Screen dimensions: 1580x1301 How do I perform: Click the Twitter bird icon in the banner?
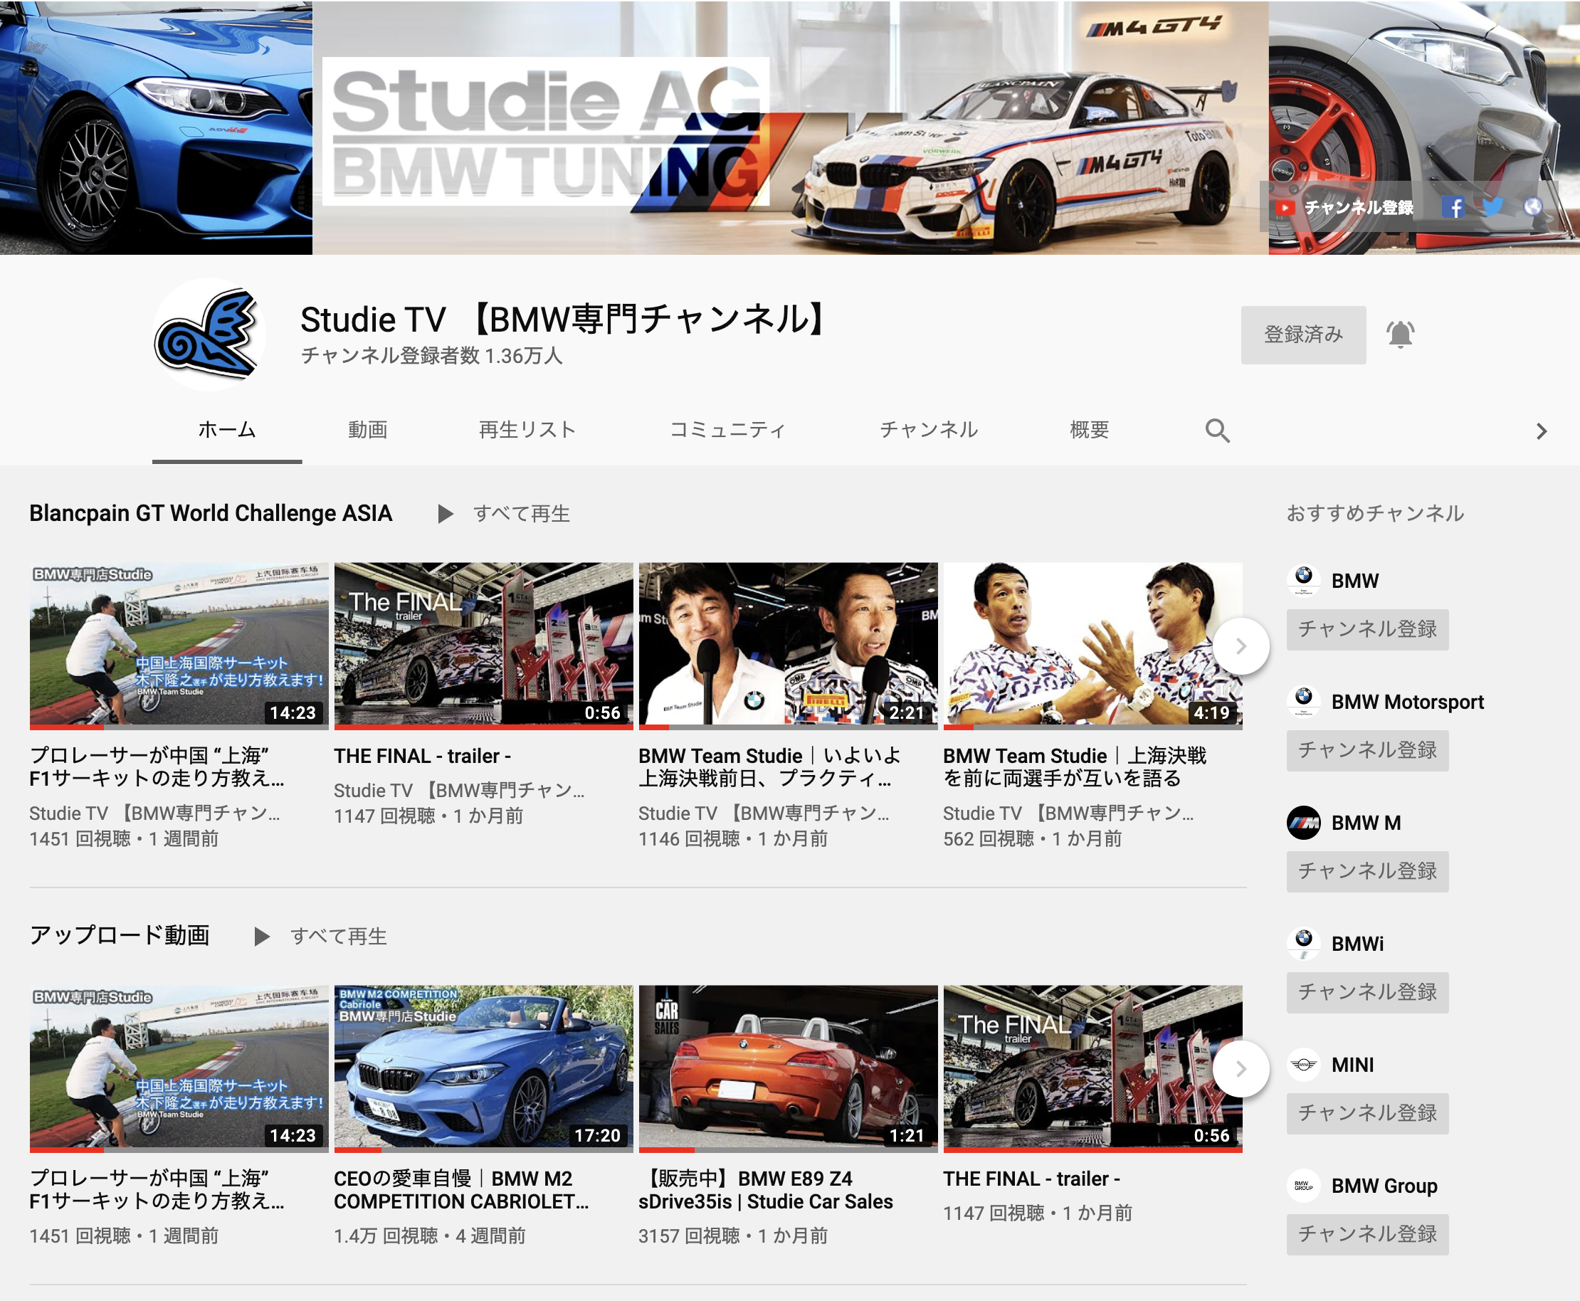[x=1492, y=207]
